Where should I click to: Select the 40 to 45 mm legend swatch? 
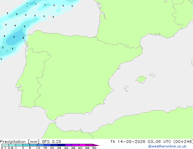[82, 145]
